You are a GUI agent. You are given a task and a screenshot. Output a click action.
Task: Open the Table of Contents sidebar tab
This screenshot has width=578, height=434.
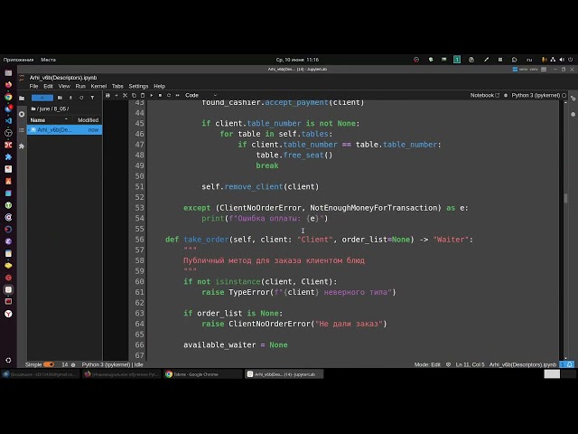(22, 130)
